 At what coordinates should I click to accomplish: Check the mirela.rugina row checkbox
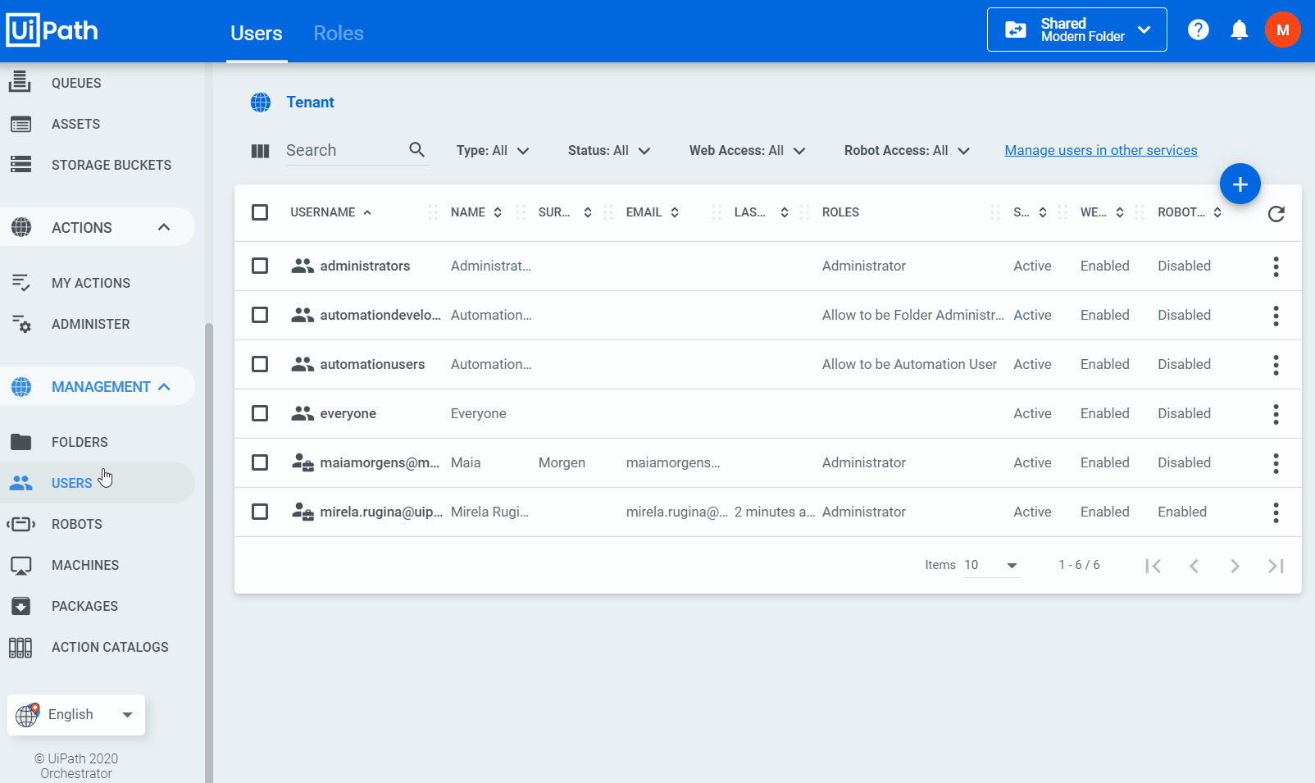(260, 512)
